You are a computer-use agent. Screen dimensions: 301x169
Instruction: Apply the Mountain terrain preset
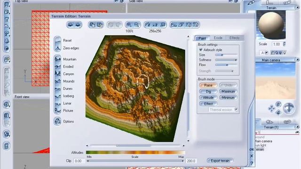pyautogui.click(x=70, y=59)
